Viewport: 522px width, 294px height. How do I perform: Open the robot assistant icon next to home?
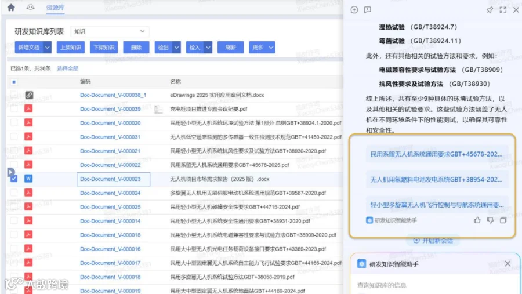(x=30, y=8)
